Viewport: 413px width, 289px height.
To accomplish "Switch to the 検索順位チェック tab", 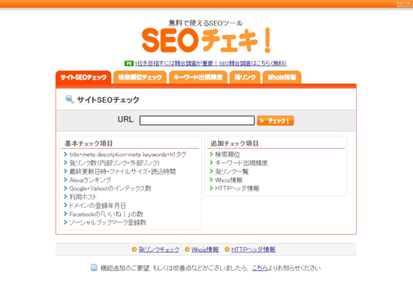I will (x=140, y=77).
